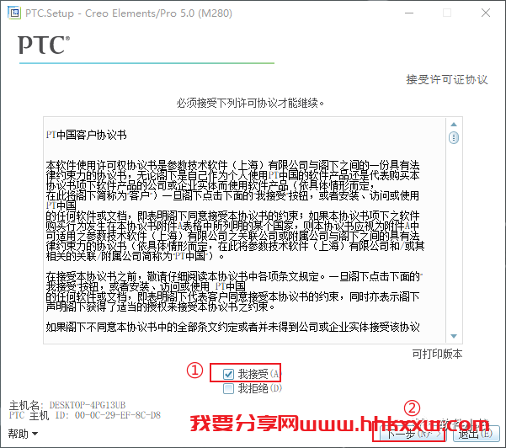Click the line starting 如果阁下不同意本协议书
This screenshot has height=448, width=506.
(232, 327)
